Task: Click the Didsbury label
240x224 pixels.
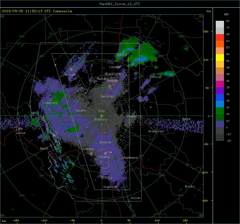Action: point(101,119)
